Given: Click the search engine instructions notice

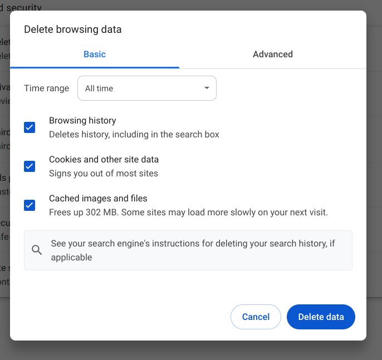Looking at the screenshot, I should pyautogui.click(x=193, y=250).
